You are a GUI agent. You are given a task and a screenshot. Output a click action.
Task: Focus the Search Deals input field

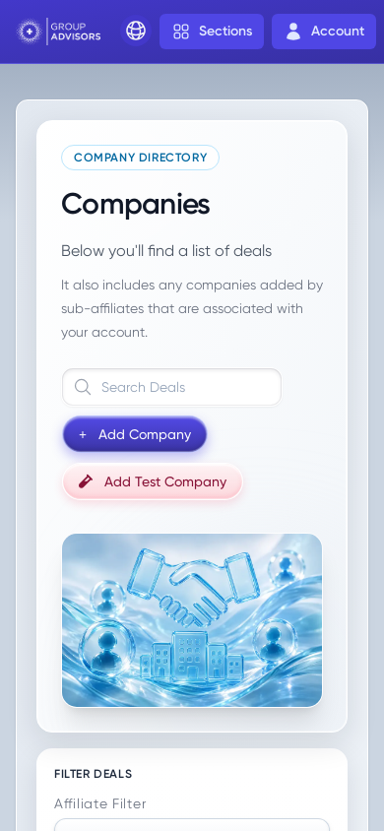171,387
